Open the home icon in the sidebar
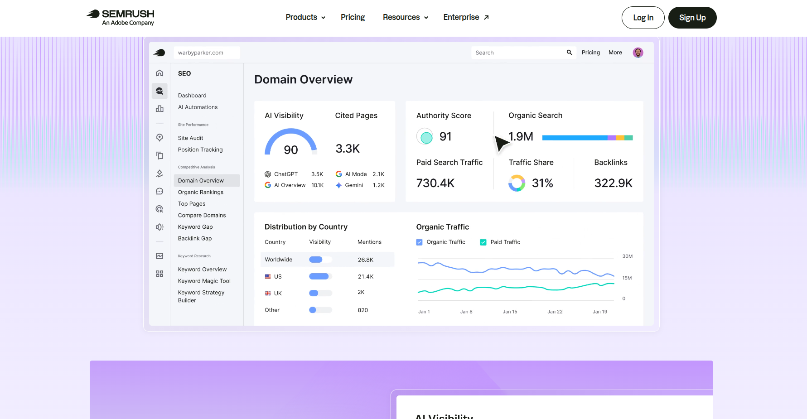807x419 pixels. click(x=159, y=73)
